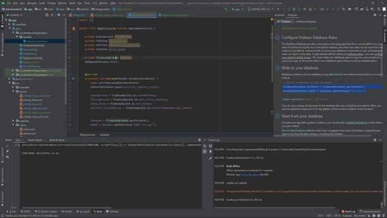Click the gutter icon beside class RegistroLeche
The image size is (387, 218).
[x=74, y=28]
